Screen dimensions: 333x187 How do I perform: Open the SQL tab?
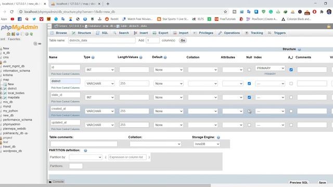pos(102,33)
